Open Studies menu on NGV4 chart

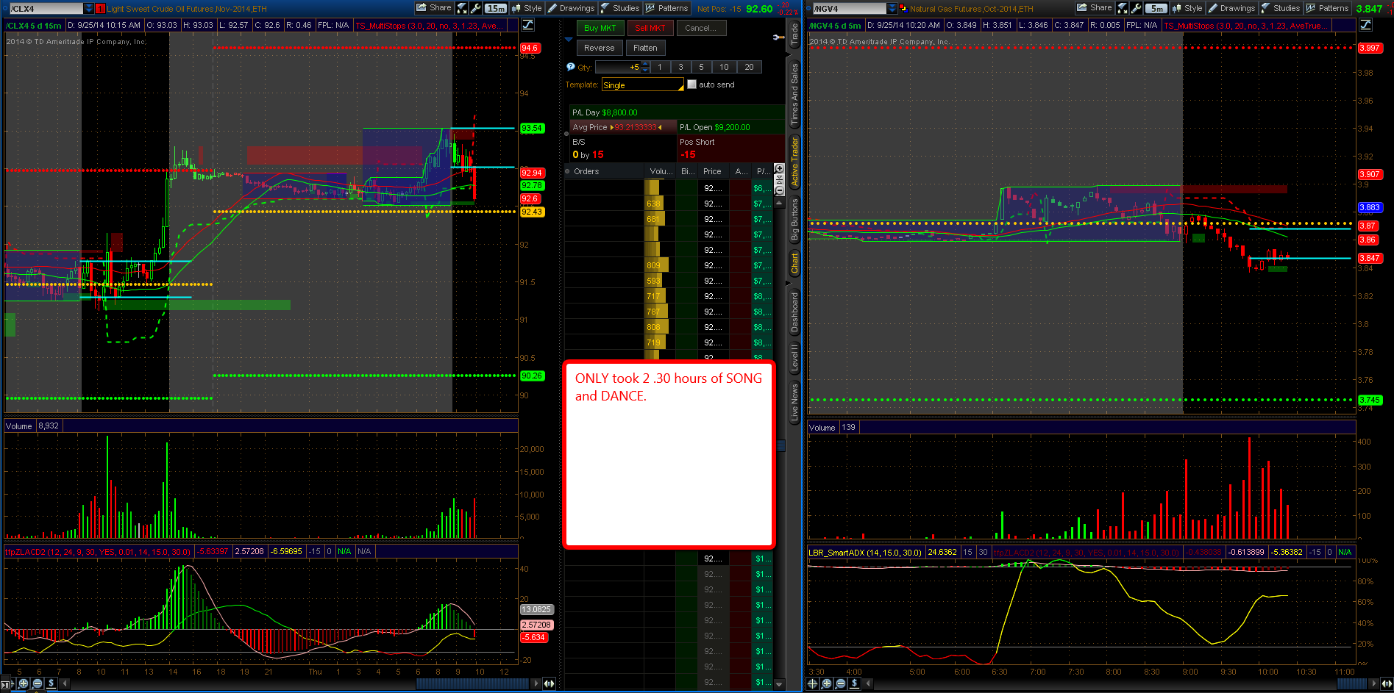[x=1281, y=8]
